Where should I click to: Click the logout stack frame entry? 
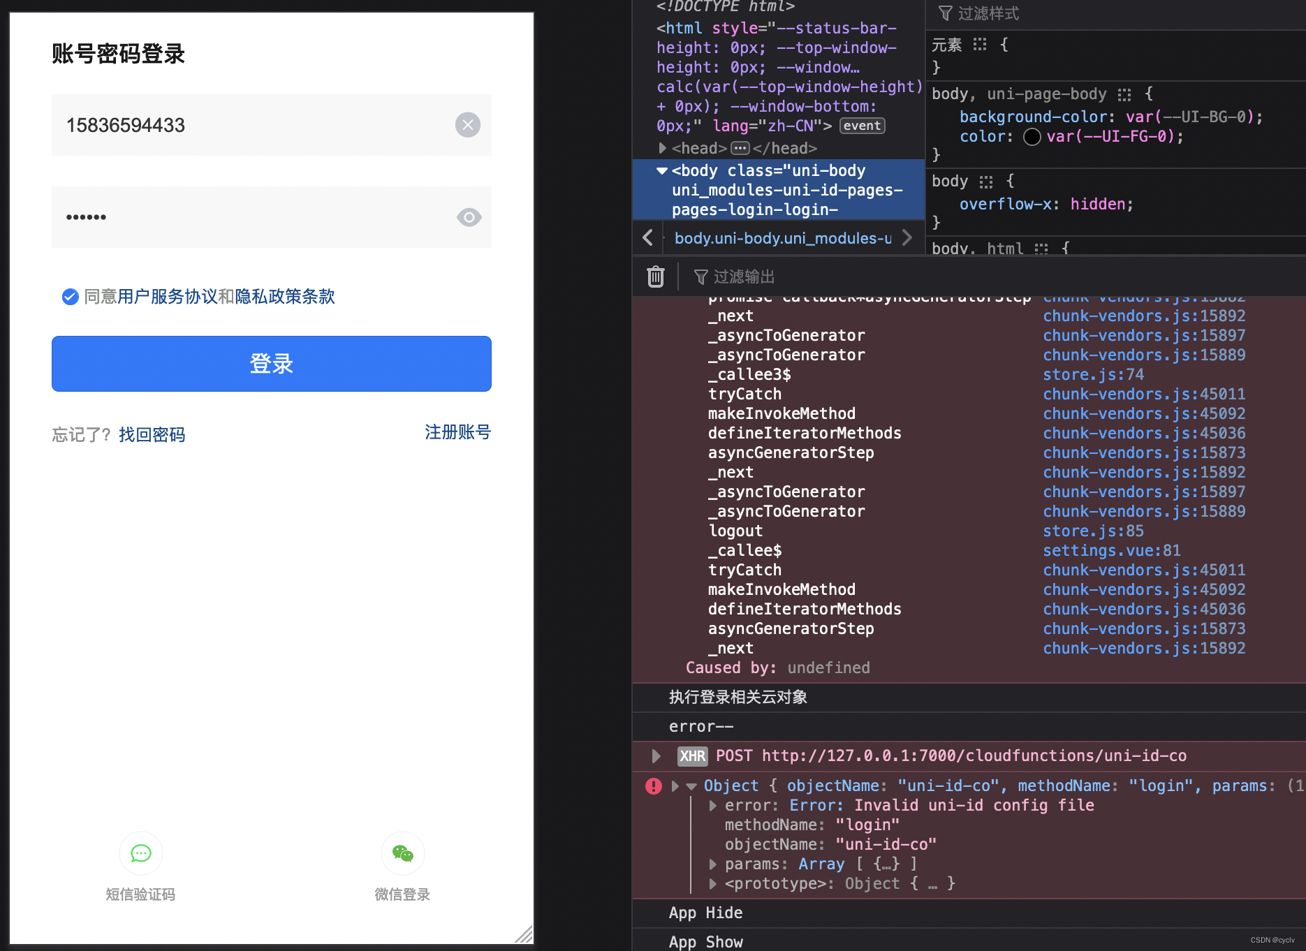tap(735, 531)
